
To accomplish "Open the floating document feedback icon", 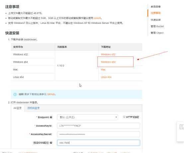I will 182,127.
